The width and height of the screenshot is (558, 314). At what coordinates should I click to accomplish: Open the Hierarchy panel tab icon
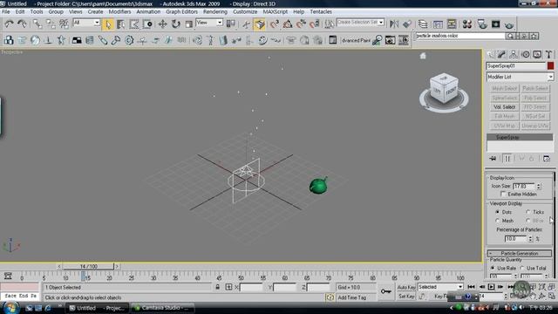pyautogui.click(x=514, y=54)
